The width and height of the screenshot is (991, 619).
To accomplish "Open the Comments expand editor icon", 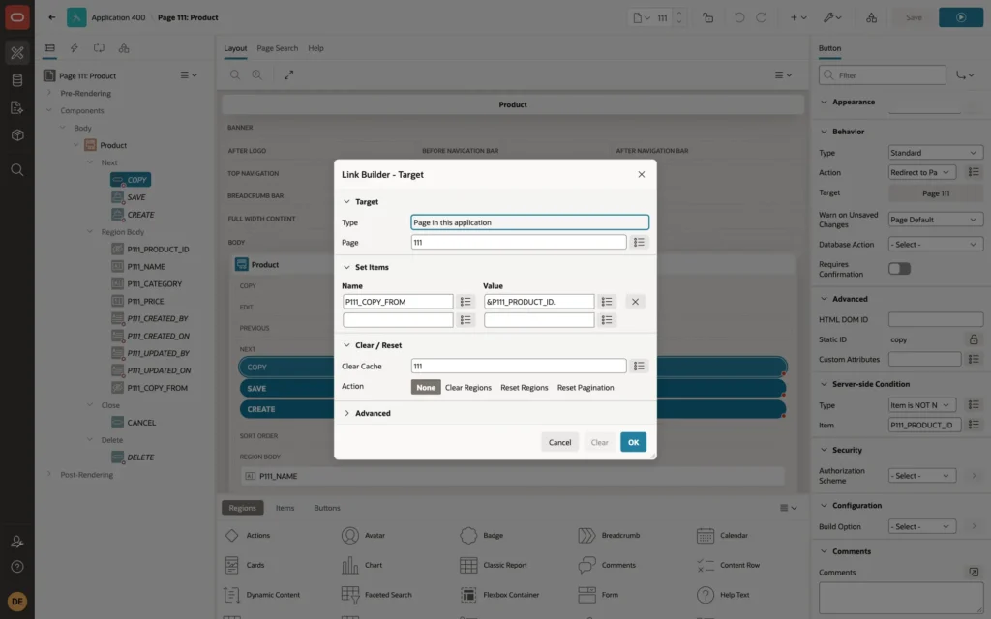I will [x=974, y=573].
